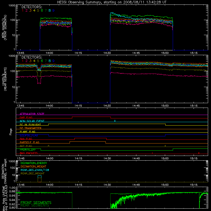Image resolution: width=211 pixels, height=211 pixels.
Task: Click the NON_SOLAR_EVENT cyan spike marker
Action: pos(115,121)
